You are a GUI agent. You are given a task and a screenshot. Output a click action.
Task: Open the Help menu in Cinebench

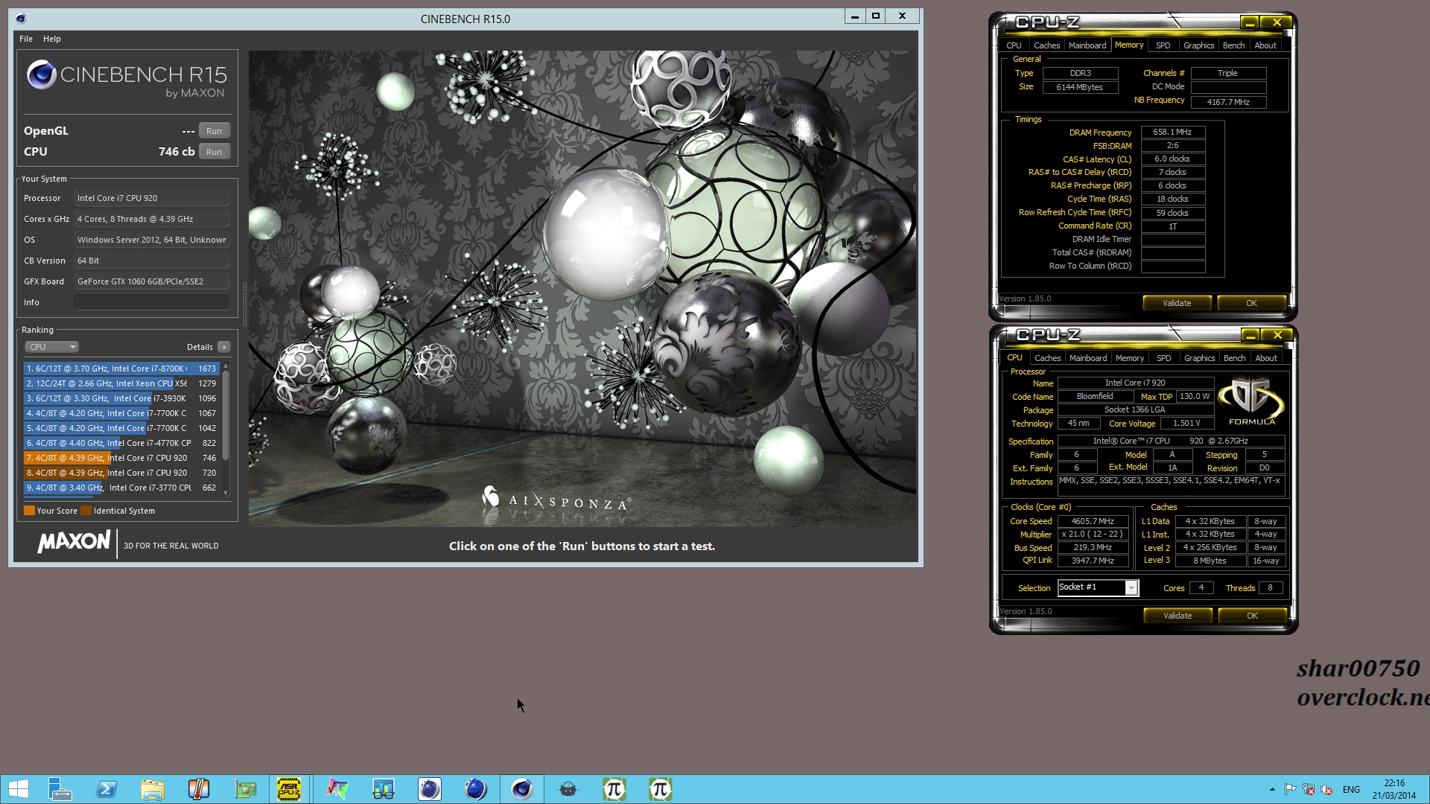(x=52, y=39)
